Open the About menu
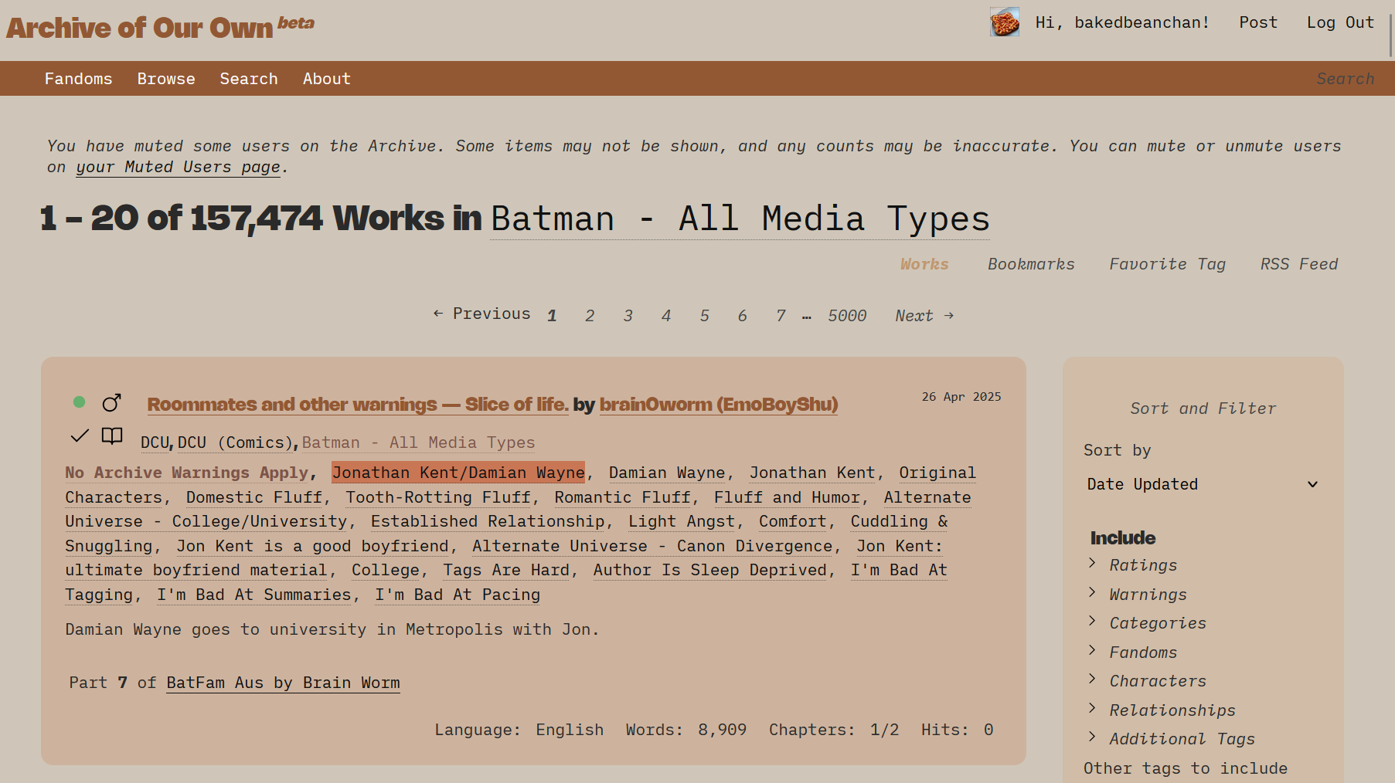Image resolution: width=1395 pixels, height=783 pixels. [x=327, y=79]
